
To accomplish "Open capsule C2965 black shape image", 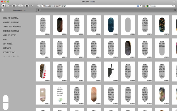I will click(x=111, y=72).
